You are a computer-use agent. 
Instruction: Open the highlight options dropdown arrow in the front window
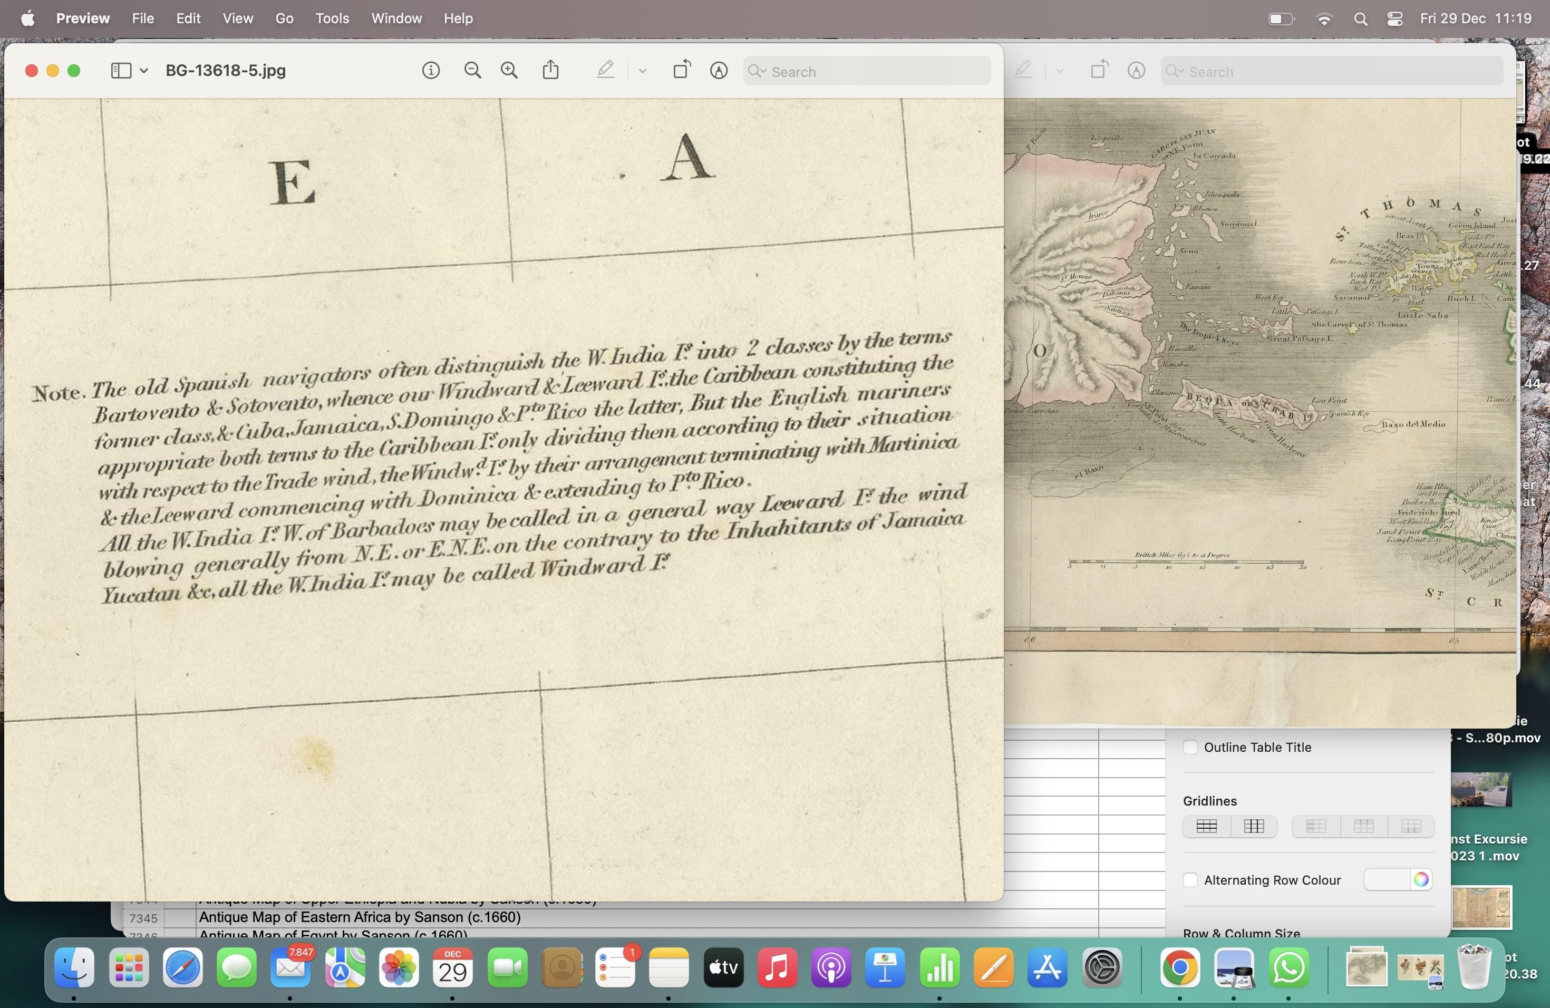642,71
